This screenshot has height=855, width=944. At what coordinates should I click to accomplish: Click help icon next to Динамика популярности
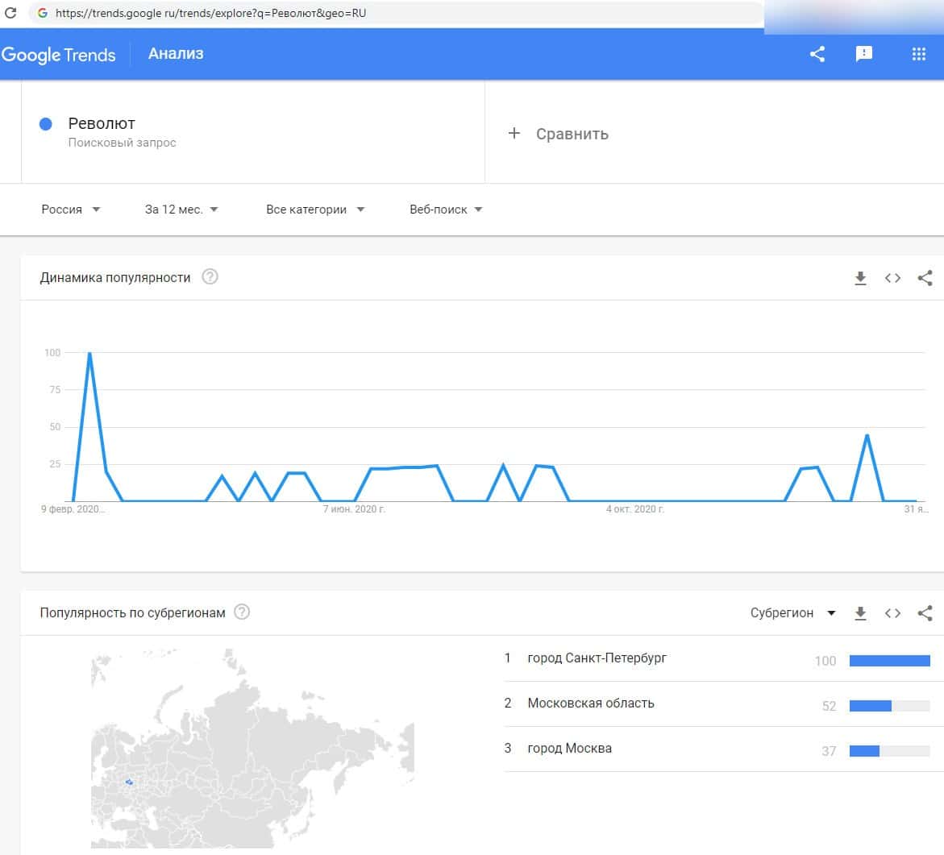(x=210, y=277)
